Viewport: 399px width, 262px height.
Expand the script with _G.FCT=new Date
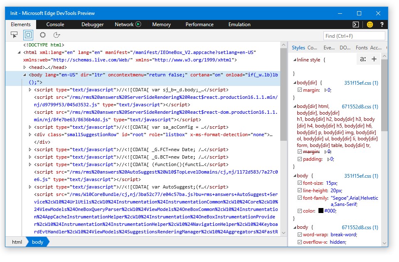click(x=30, y=149)
